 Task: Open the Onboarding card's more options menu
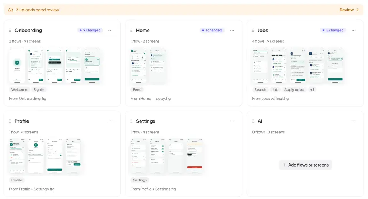[110, 30]
